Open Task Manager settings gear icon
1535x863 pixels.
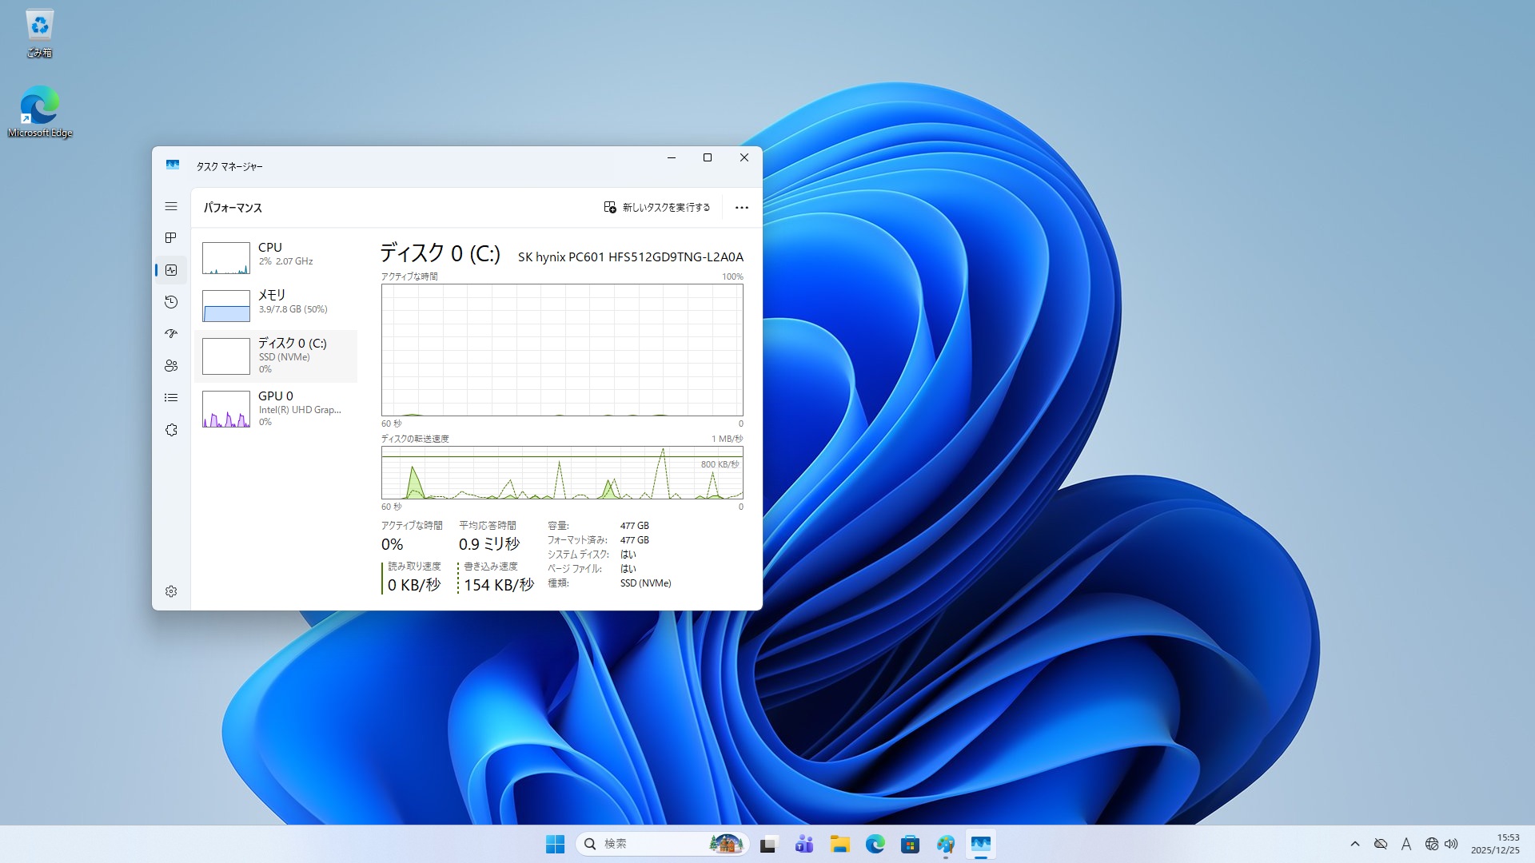[x=171, y=591]
